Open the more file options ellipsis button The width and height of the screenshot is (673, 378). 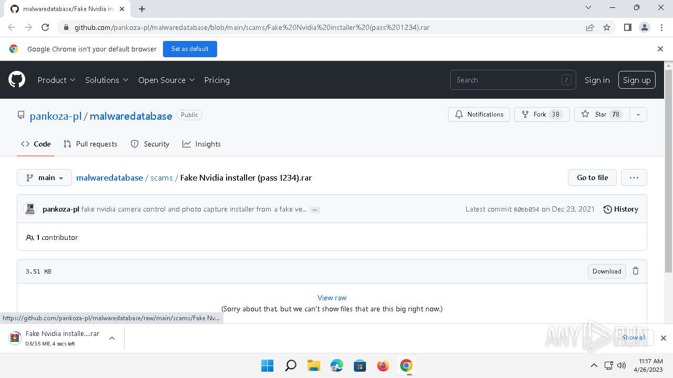(634, 177)
